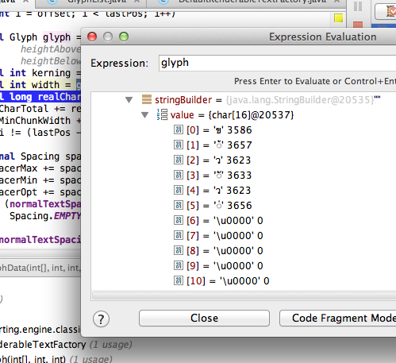Select the stringBuilder object icon
The height and width of the screenshot is (363, 396).
147,99
